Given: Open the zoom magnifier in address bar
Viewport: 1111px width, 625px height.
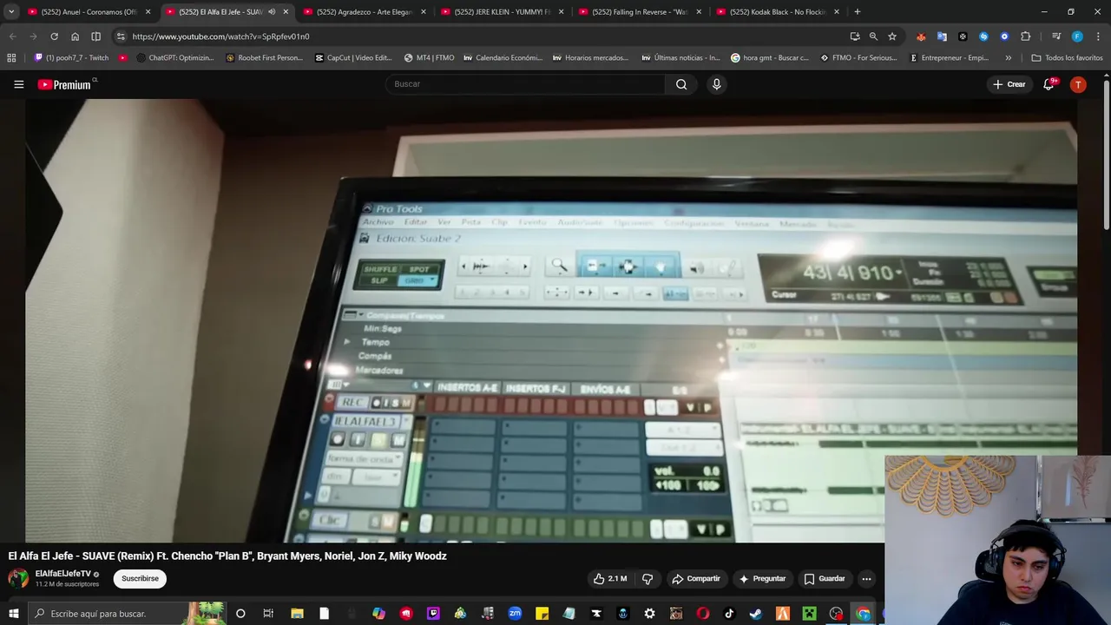Looking at the screenshot, I should click(x=873, y=36).
